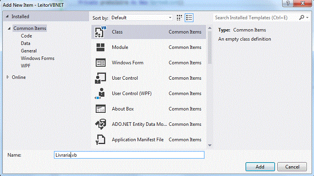This screenshot has height=176, width=314.
Task: Select the About Box template icon
Action: [x=101, y=109]
